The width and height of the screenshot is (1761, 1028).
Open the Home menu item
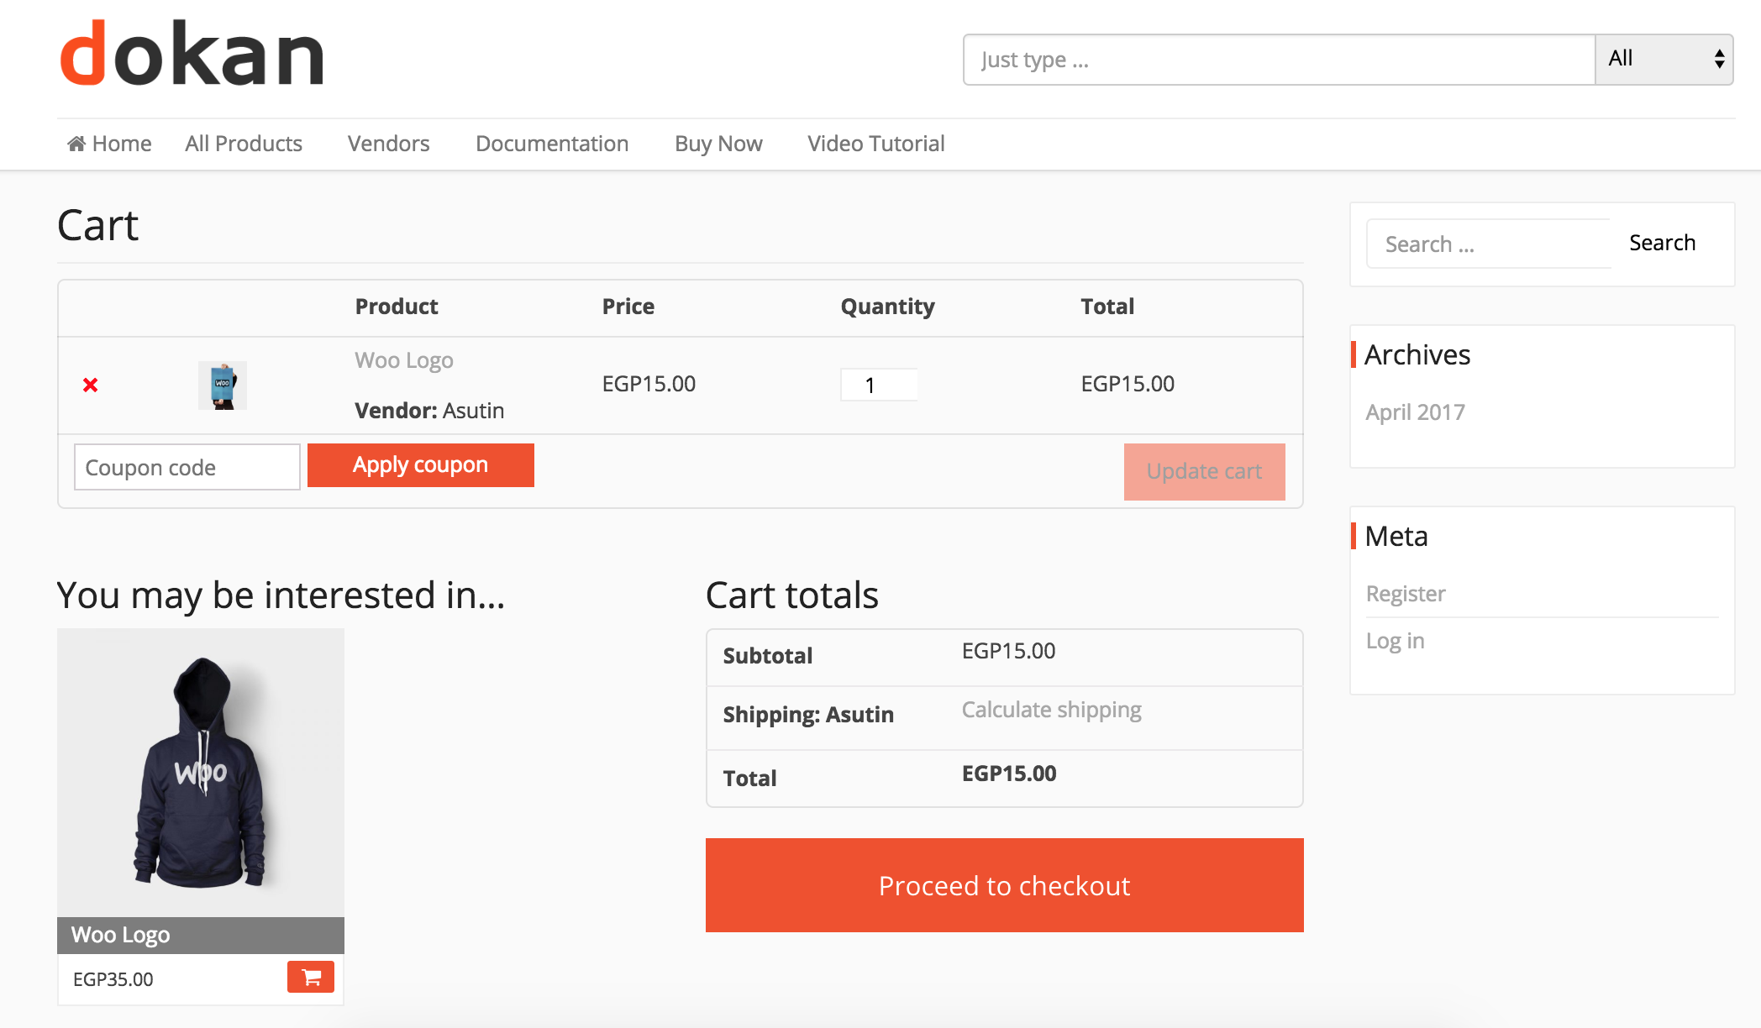pyautogui.click(x=110, y=144)
